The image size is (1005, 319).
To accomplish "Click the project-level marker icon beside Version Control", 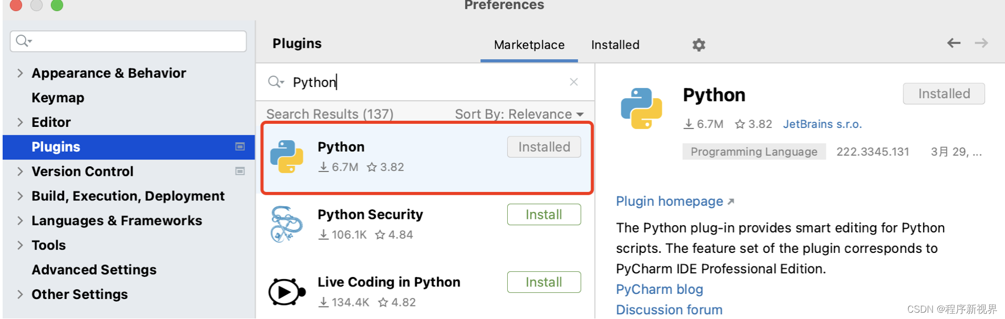I will (240, 172).
